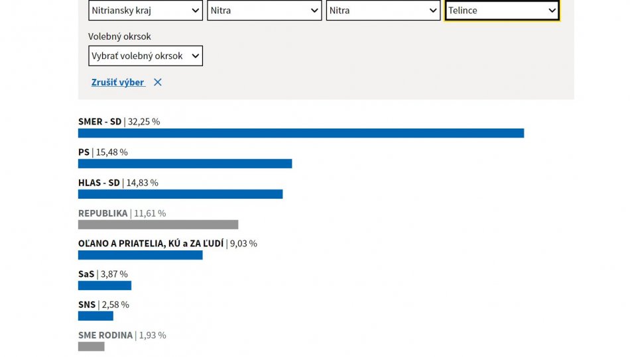630x357 pixels.
Task: Click the REPUBLIKA party name text
Action: click(103, 213)
